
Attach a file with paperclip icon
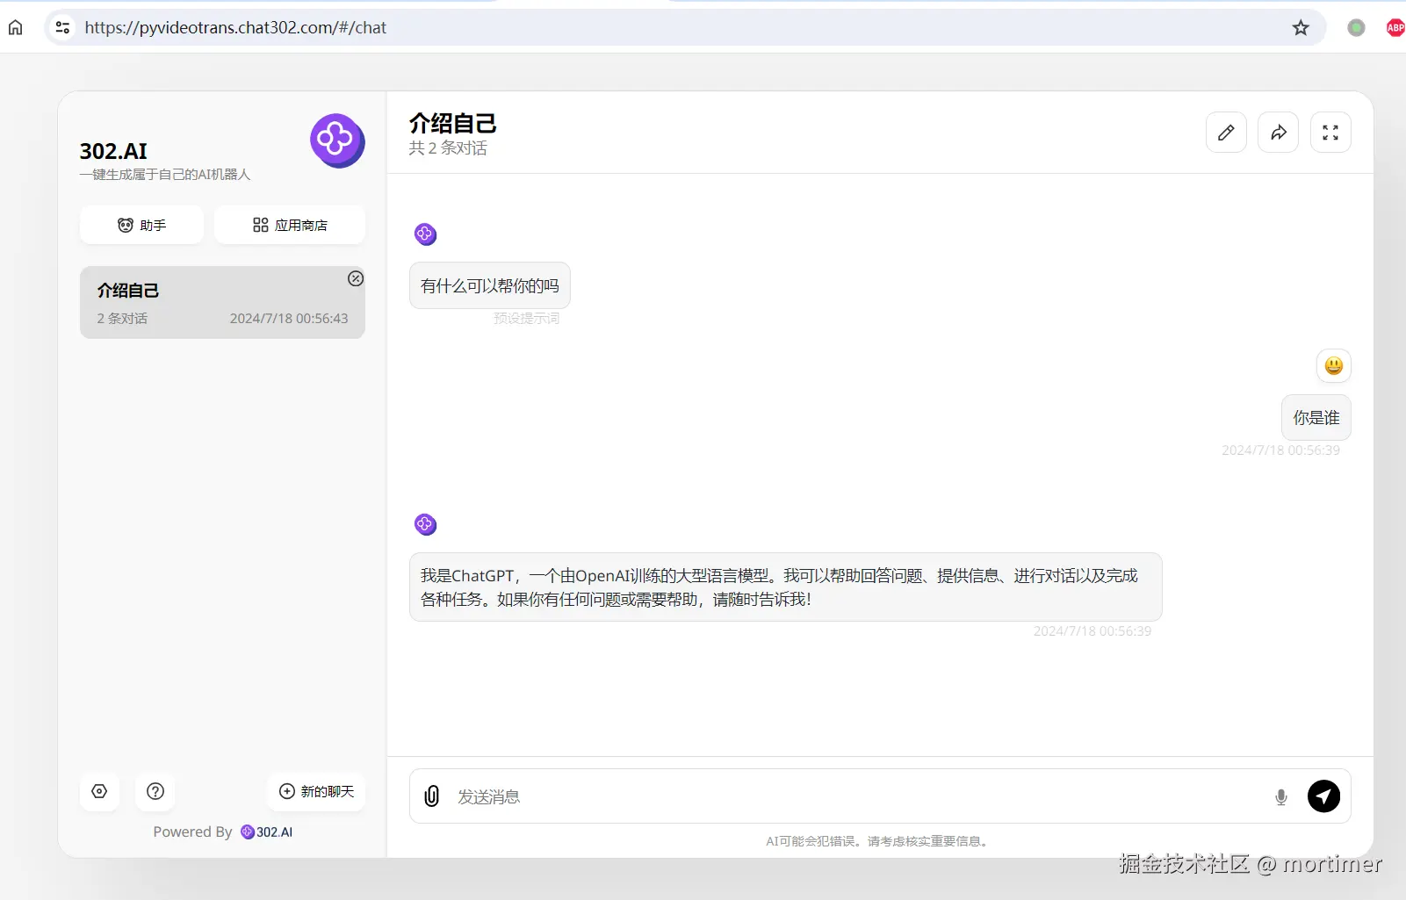[431, 796]
